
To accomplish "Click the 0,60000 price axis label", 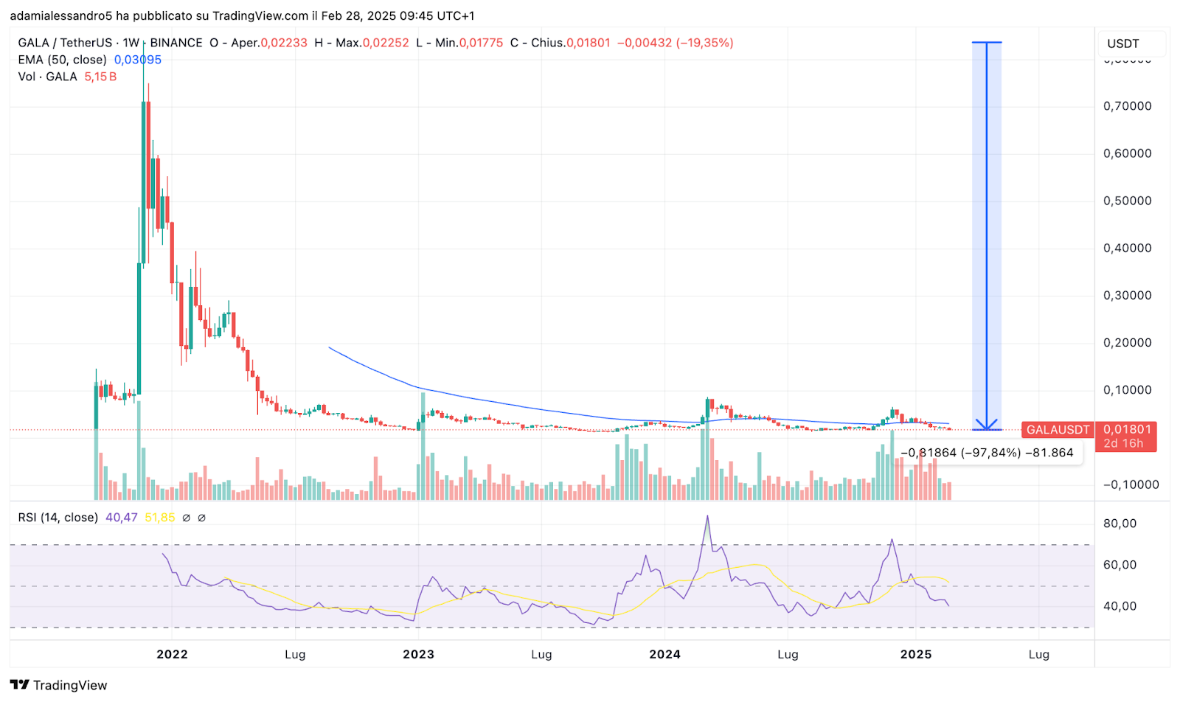I will point(1127,153).
